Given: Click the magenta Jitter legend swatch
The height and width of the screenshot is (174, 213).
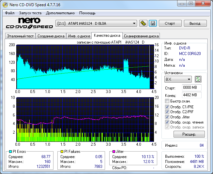Looking at the screenshot, I should tap(114, 152).
